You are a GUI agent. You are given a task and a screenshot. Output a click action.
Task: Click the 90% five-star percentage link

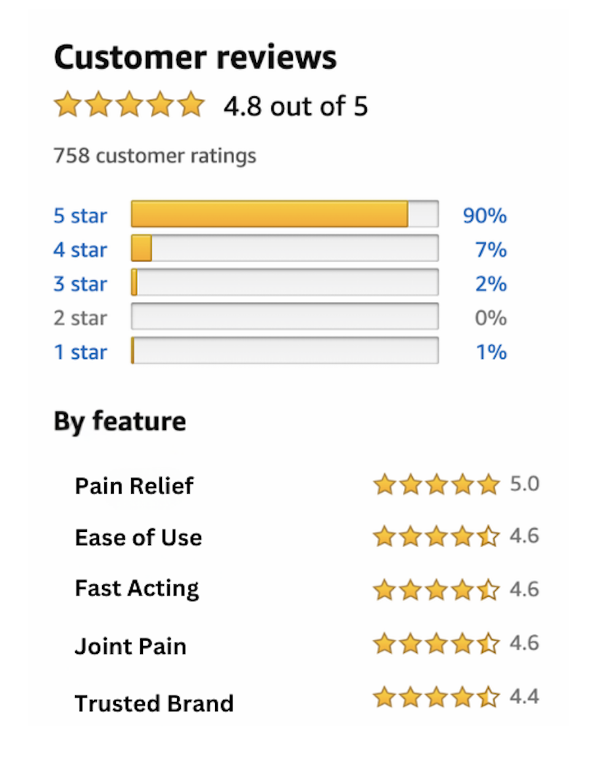click(x=485, y=216)
